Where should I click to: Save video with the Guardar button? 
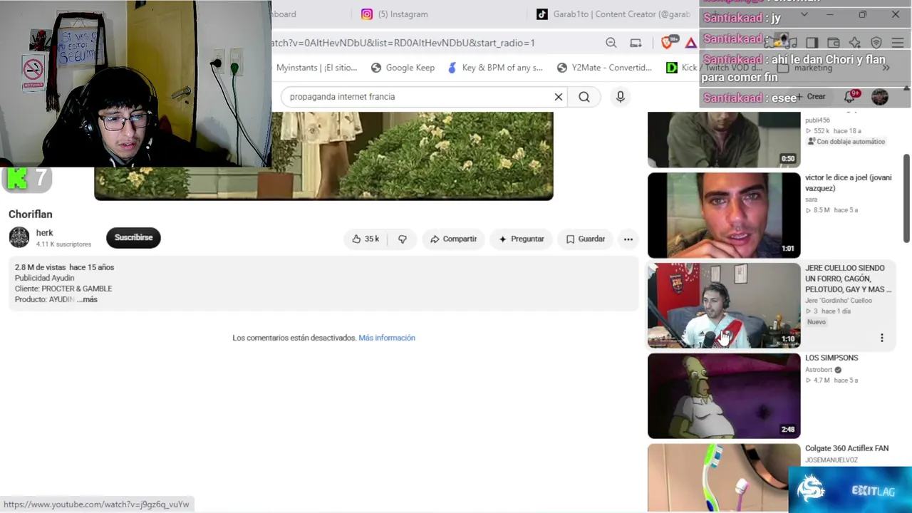585,239
